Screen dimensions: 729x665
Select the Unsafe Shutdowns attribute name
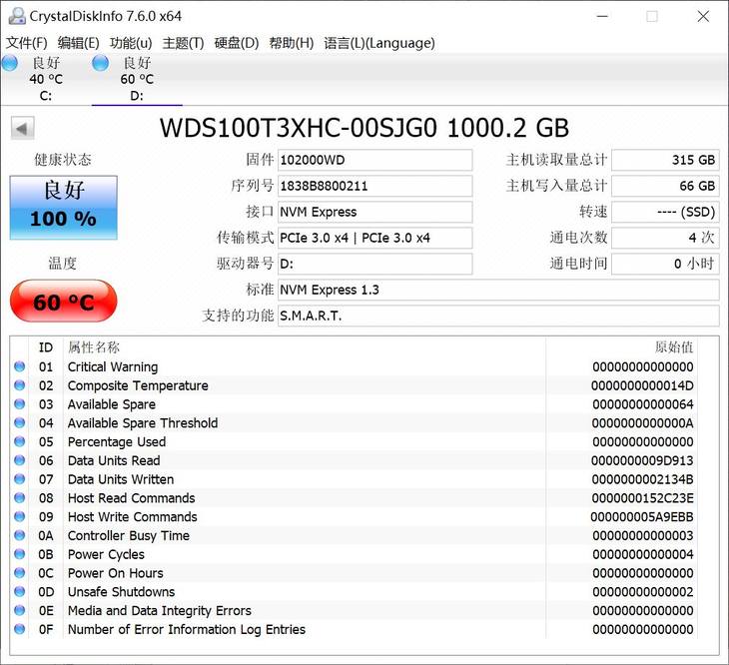122,592
